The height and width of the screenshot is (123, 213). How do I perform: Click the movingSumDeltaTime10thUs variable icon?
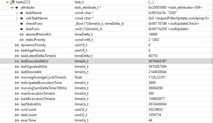17,88
